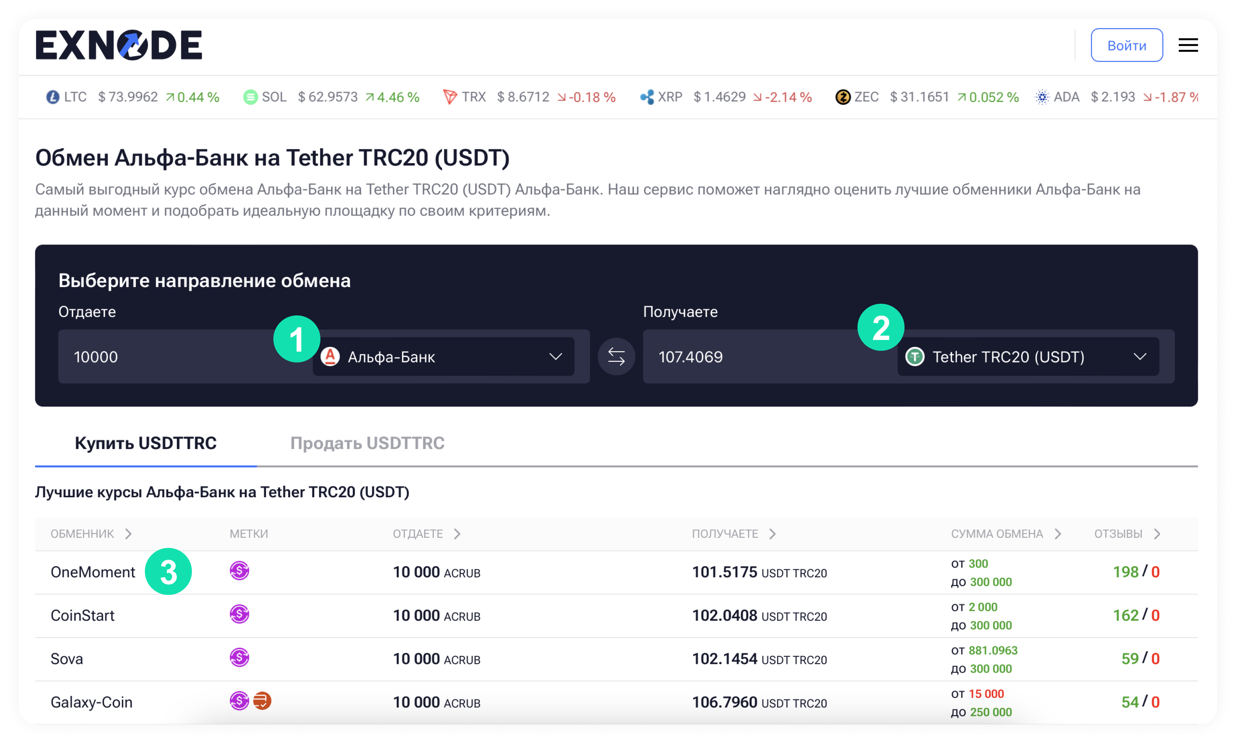Click Galaxy-Coin reviews count 54 / 0
The width and height of the screenshot is (1236, 743).
1140,702
